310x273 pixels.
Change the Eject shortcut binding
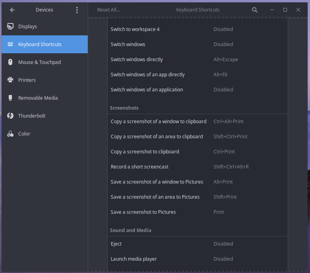[x=197, y=244]
